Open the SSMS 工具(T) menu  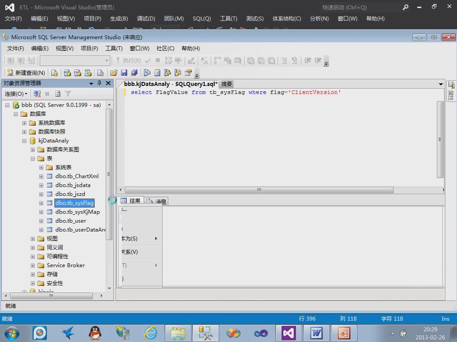114,48
